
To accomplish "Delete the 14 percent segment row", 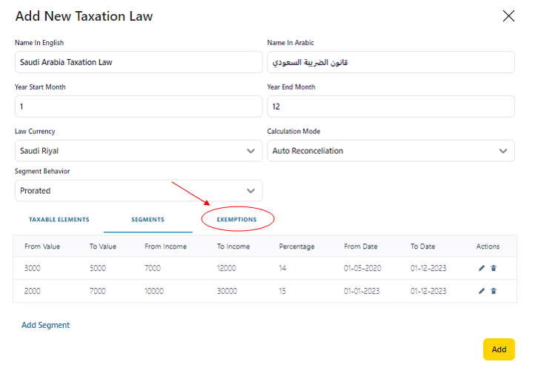I will [494, 269].
